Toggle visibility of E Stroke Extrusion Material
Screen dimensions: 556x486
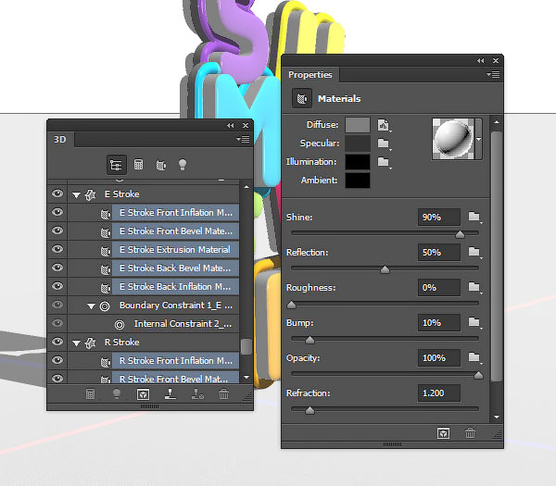tap(57, 249)
